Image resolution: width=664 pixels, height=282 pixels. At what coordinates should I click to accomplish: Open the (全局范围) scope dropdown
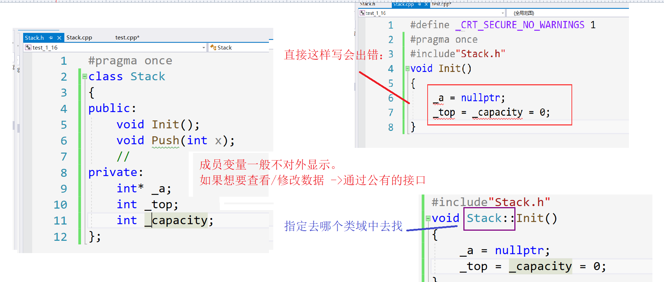567,13
